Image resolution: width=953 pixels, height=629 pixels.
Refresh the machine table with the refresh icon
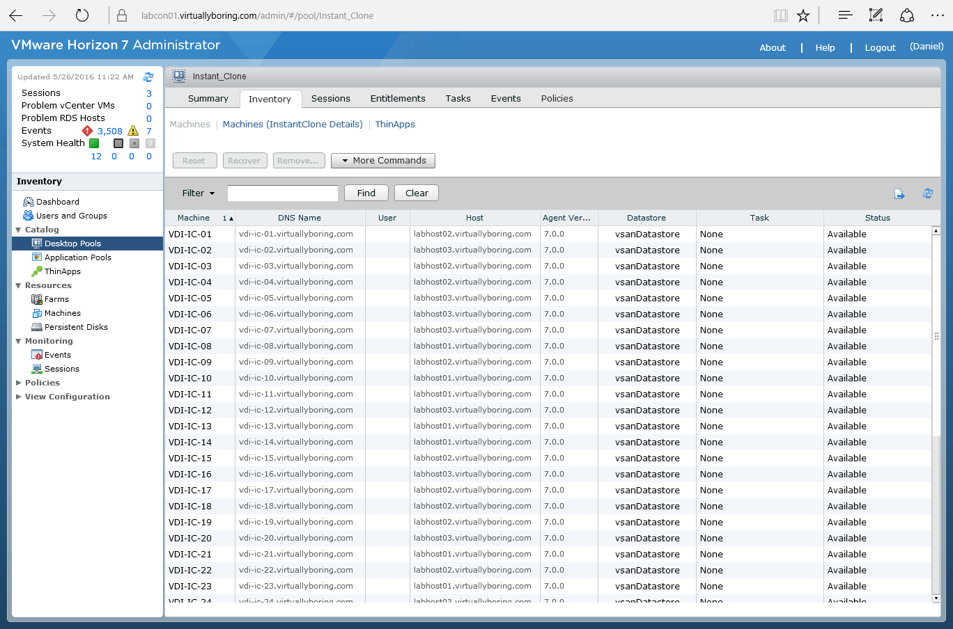928,193
